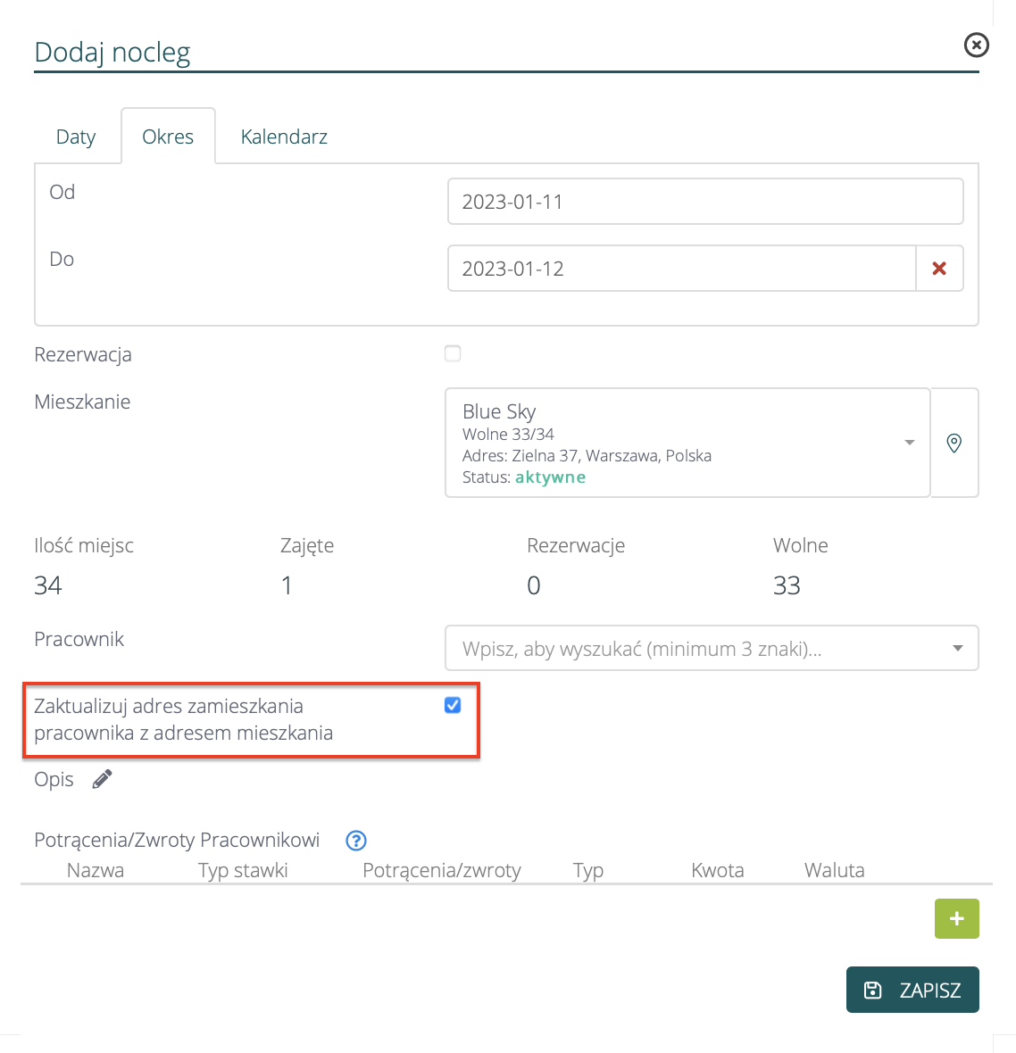This screenshot has width=1016, height=1053.
Task: Edit Opis using the pencil icon
Action: (103, 779)
